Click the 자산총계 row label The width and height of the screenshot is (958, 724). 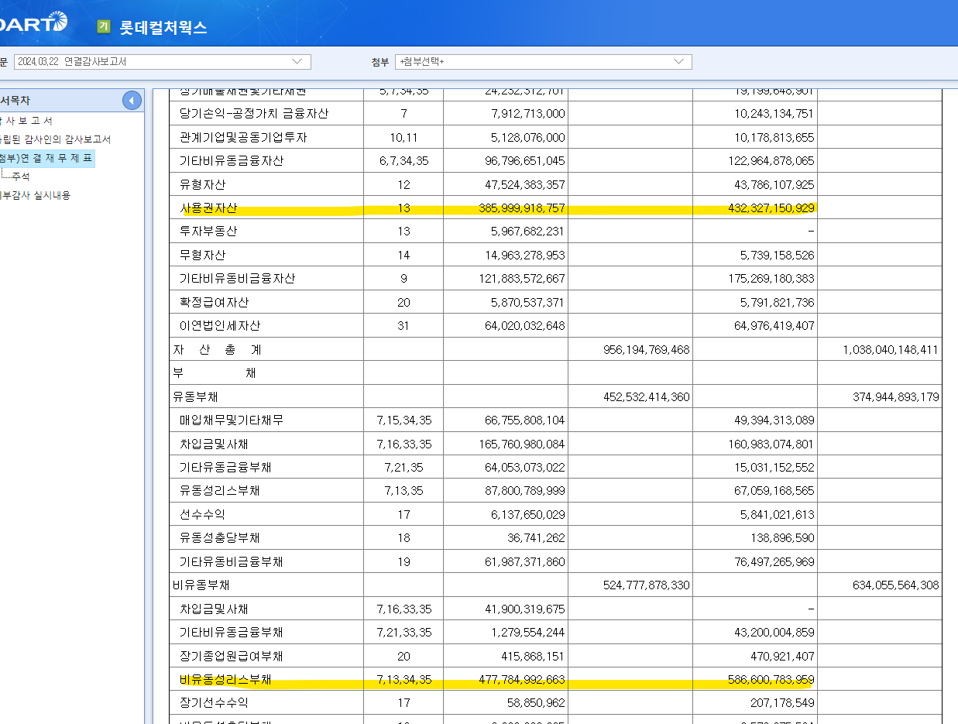(217, 350)
